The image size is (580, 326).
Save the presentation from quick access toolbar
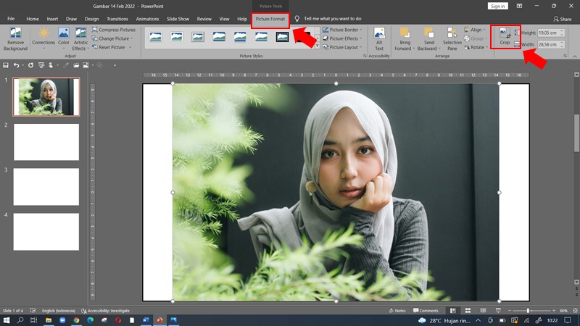(6, 65)
